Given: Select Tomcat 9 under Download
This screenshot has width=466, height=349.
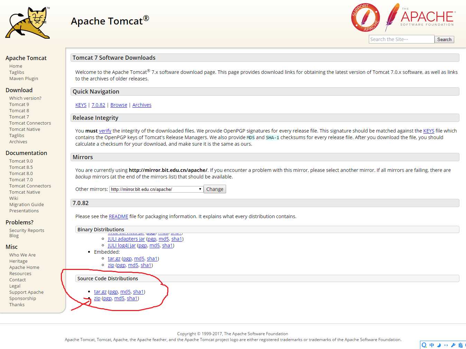Looking at the screenshot, I should pyautogui.click(x=19, y=104).
